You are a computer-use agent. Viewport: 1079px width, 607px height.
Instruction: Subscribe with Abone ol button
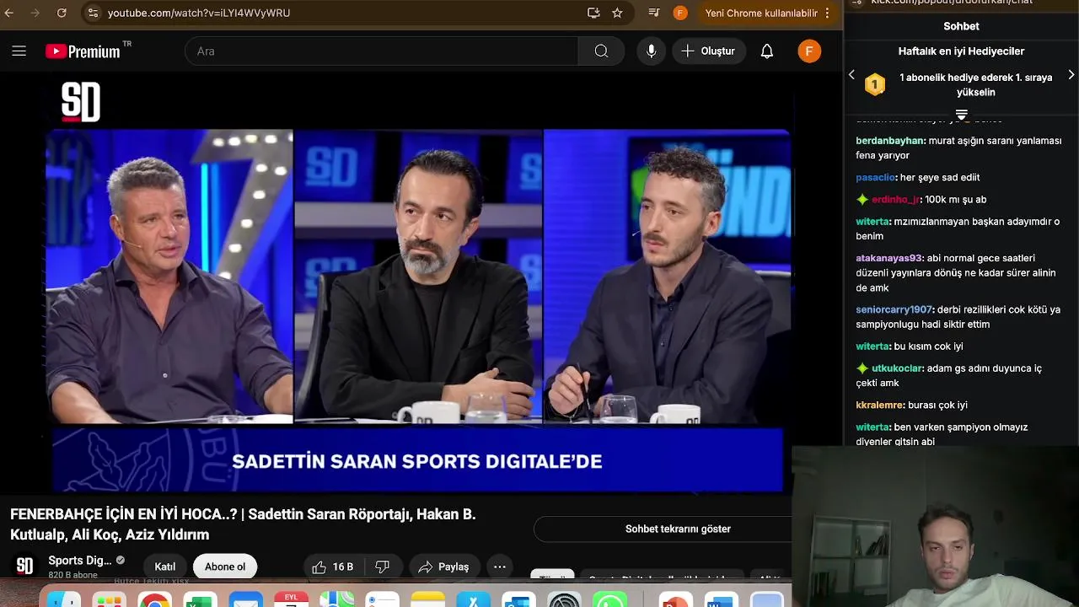[225, 567]
